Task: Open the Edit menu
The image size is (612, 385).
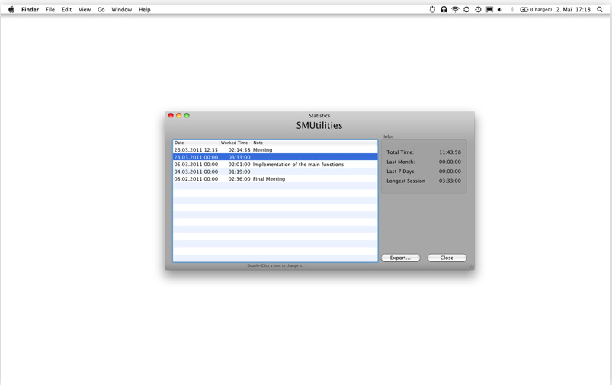Action: (66, 9)
